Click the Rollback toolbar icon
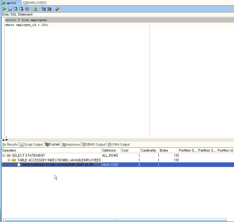 [21, 9]
